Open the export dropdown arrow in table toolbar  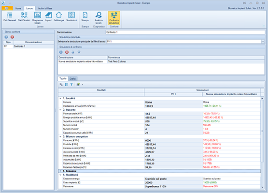click(x=83, y=84)
